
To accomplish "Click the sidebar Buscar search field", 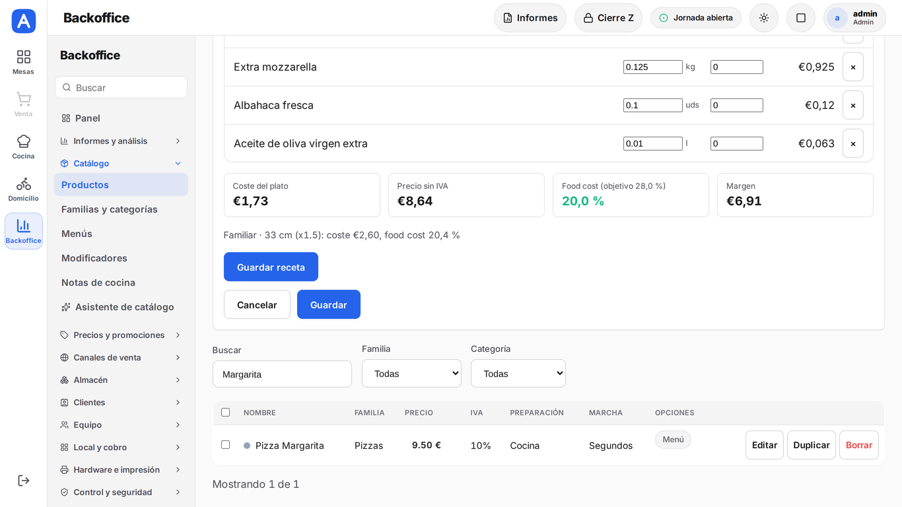I will click(121, 87).
